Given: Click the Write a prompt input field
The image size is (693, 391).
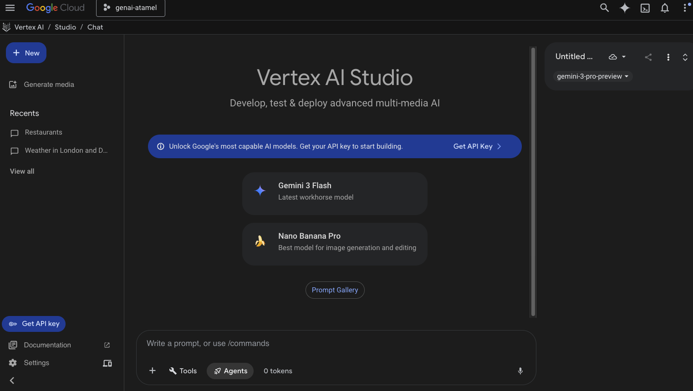Looking at the screenshot, I should coord(336,344).
